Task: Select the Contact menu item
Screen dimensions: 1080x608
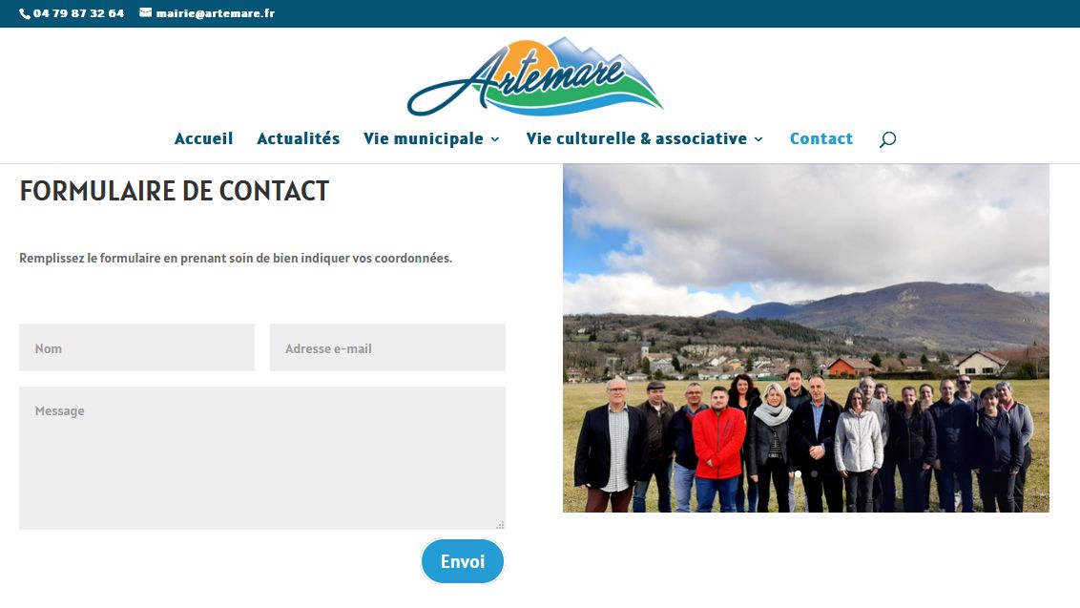Action: (821, 138)
